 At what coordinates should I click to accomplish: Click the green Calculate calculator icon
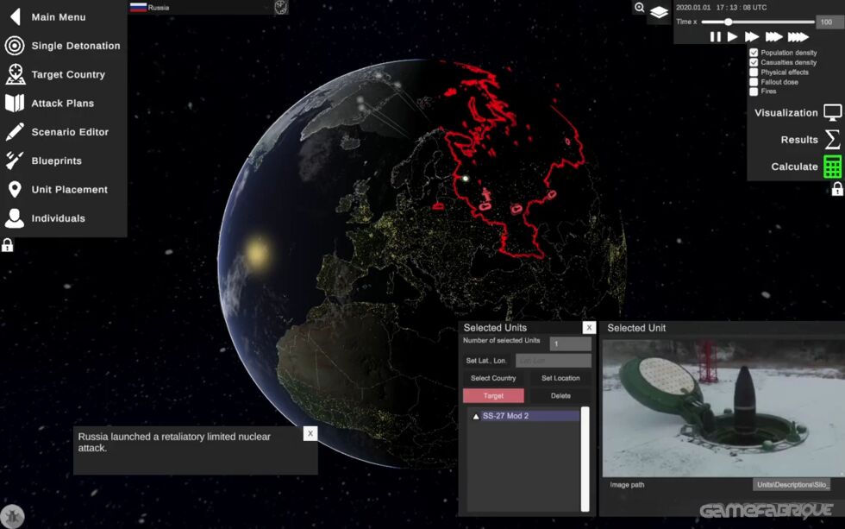tap(833, 167)
